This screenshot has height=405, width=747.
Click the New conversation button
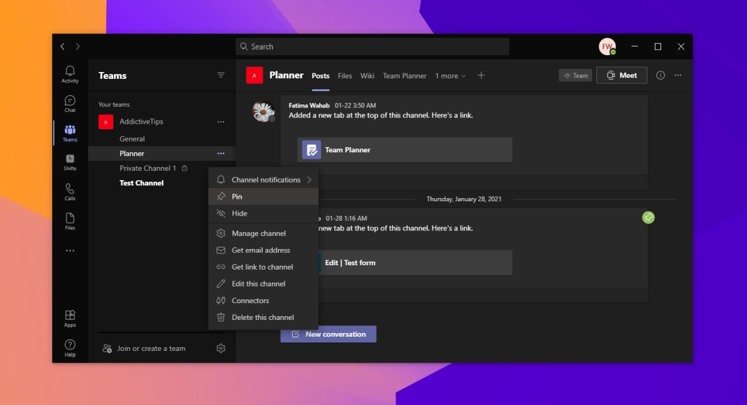[x=328, y=334]
